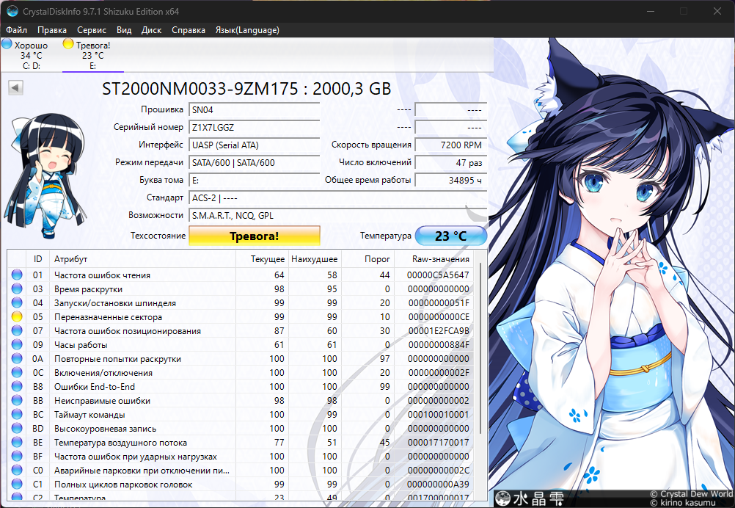Click the status orb for attribute BF

(x=17, y=457)
